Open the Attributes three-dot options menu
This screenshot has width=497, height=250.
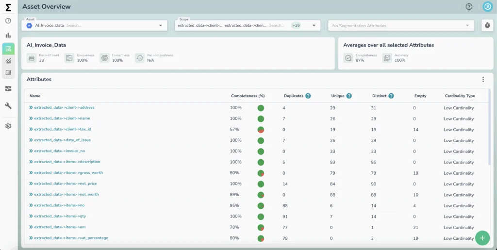coord(483,80)
